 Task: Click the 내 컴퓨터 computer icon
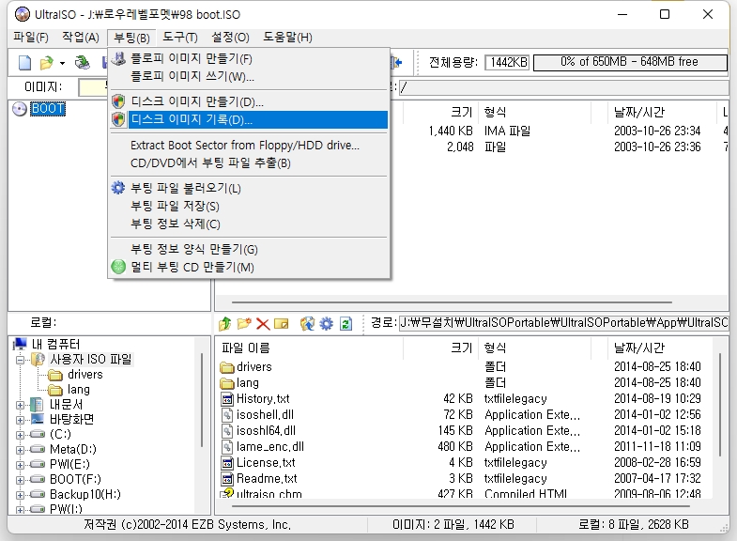click(x=20, y=344)
